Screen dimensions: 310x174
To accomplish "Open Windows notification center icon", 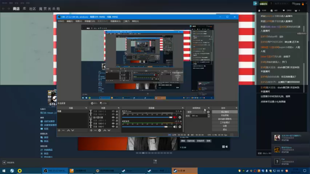I will pyautogui.click(x=305, y=171).
